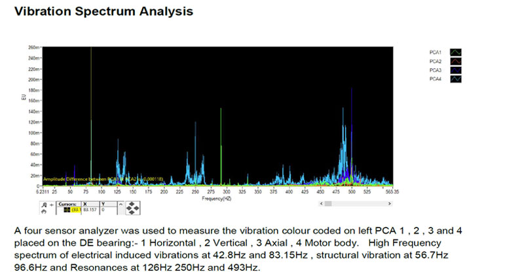Image resolution: width=507 pixels, height=272 pixels.
Task: Click the X column header in cursor table
Action: (x=90, y=204)
